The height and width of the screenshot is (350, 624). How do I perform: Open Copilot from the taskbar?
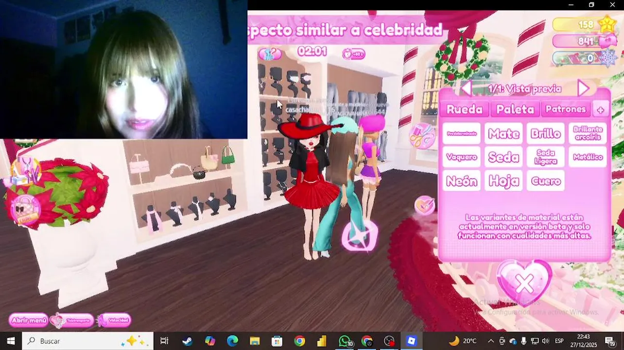point(210,341)
